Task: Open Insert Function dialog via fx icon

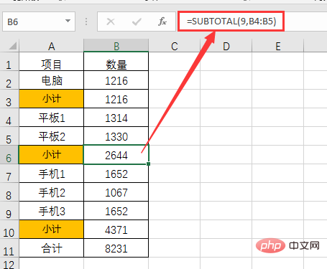Action: point(162,22)
